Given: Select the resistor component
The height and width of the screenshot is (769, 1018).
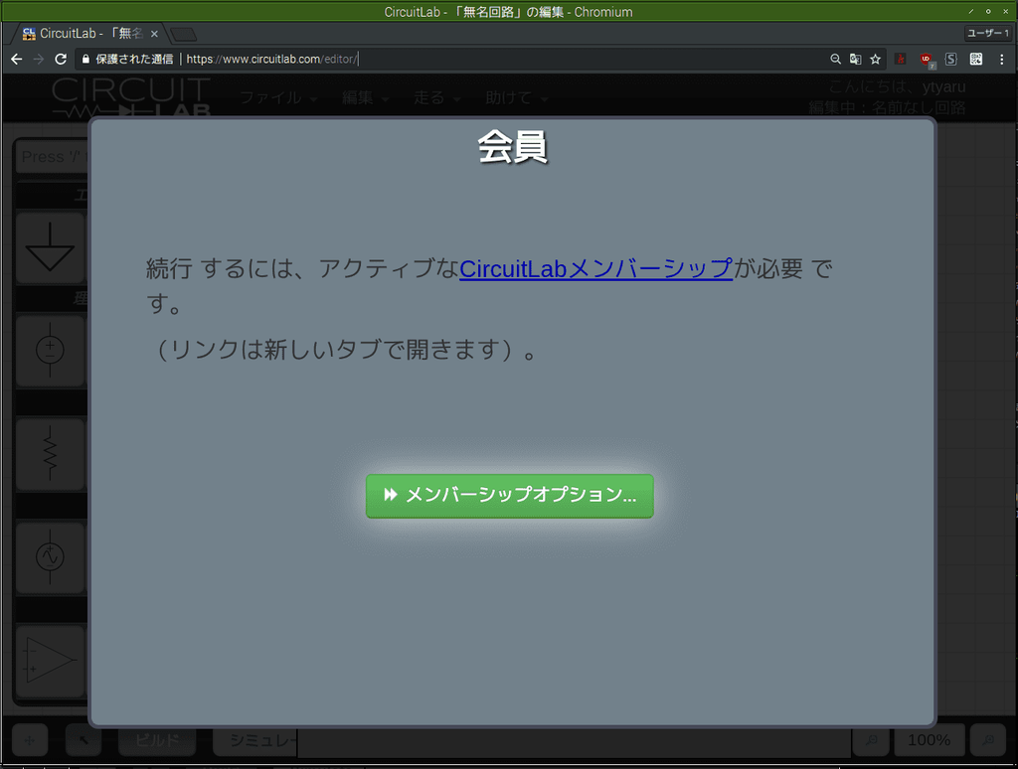Looking at the screenshot, I should 51,454.
